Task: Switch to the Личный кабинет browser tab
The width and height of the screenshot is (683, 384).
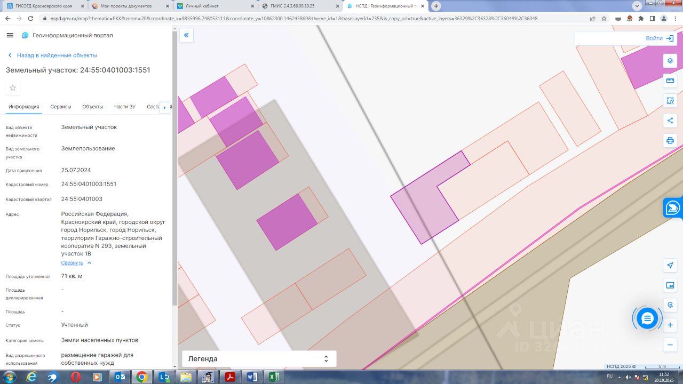Action: pyautogui.click(x=215, y=6)
